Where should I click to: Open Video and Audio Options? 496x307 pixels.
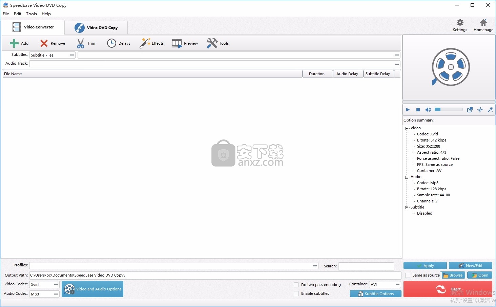[x=92, y=289]
